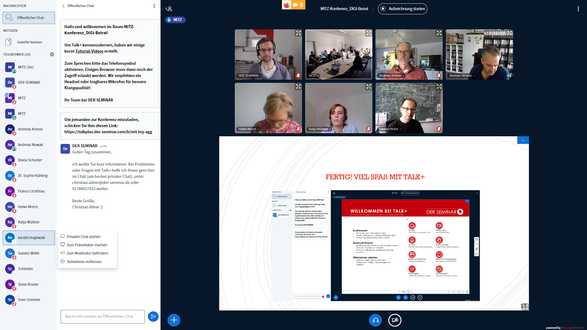Image resolution: width=587 pixels, height=330 pixels.
Task: Select participant Andreas Nowak
Action: click(29, 145)
